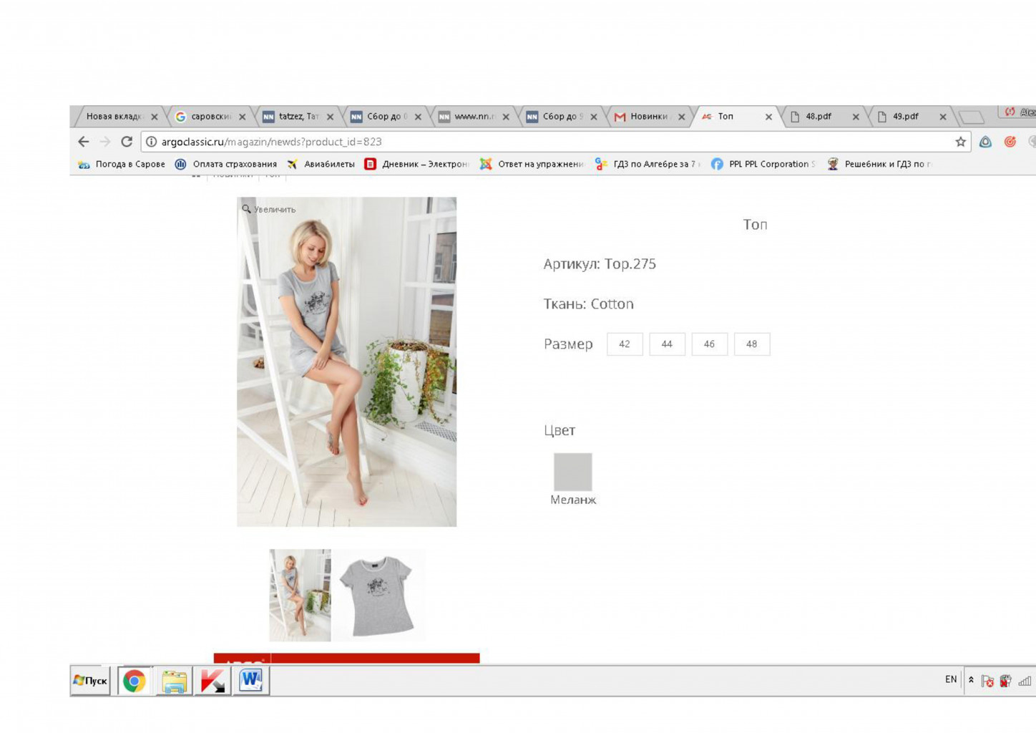The height and width of the screenshot is (733, 1036).
Task: Open the Ответ на упражнени bookmark
Action: click(532, 164)
